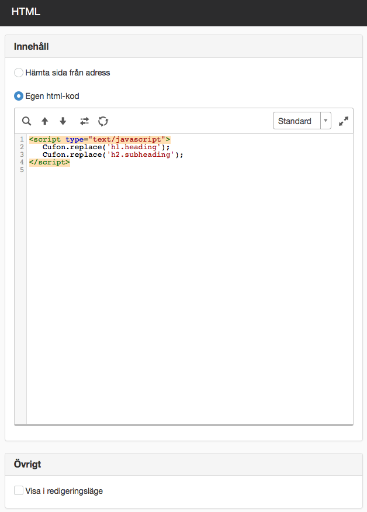Click the Cufon.replace h2.subheading line
Screen dimensions: 367x512
pos(113,154)
